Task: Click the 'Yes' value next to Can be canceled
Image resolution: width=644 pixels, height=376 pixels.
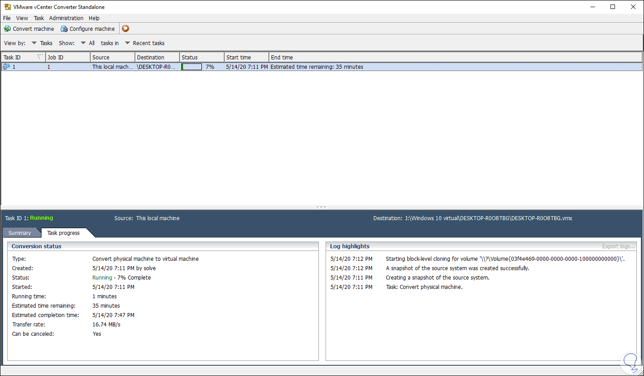Action: click(97, 334)
